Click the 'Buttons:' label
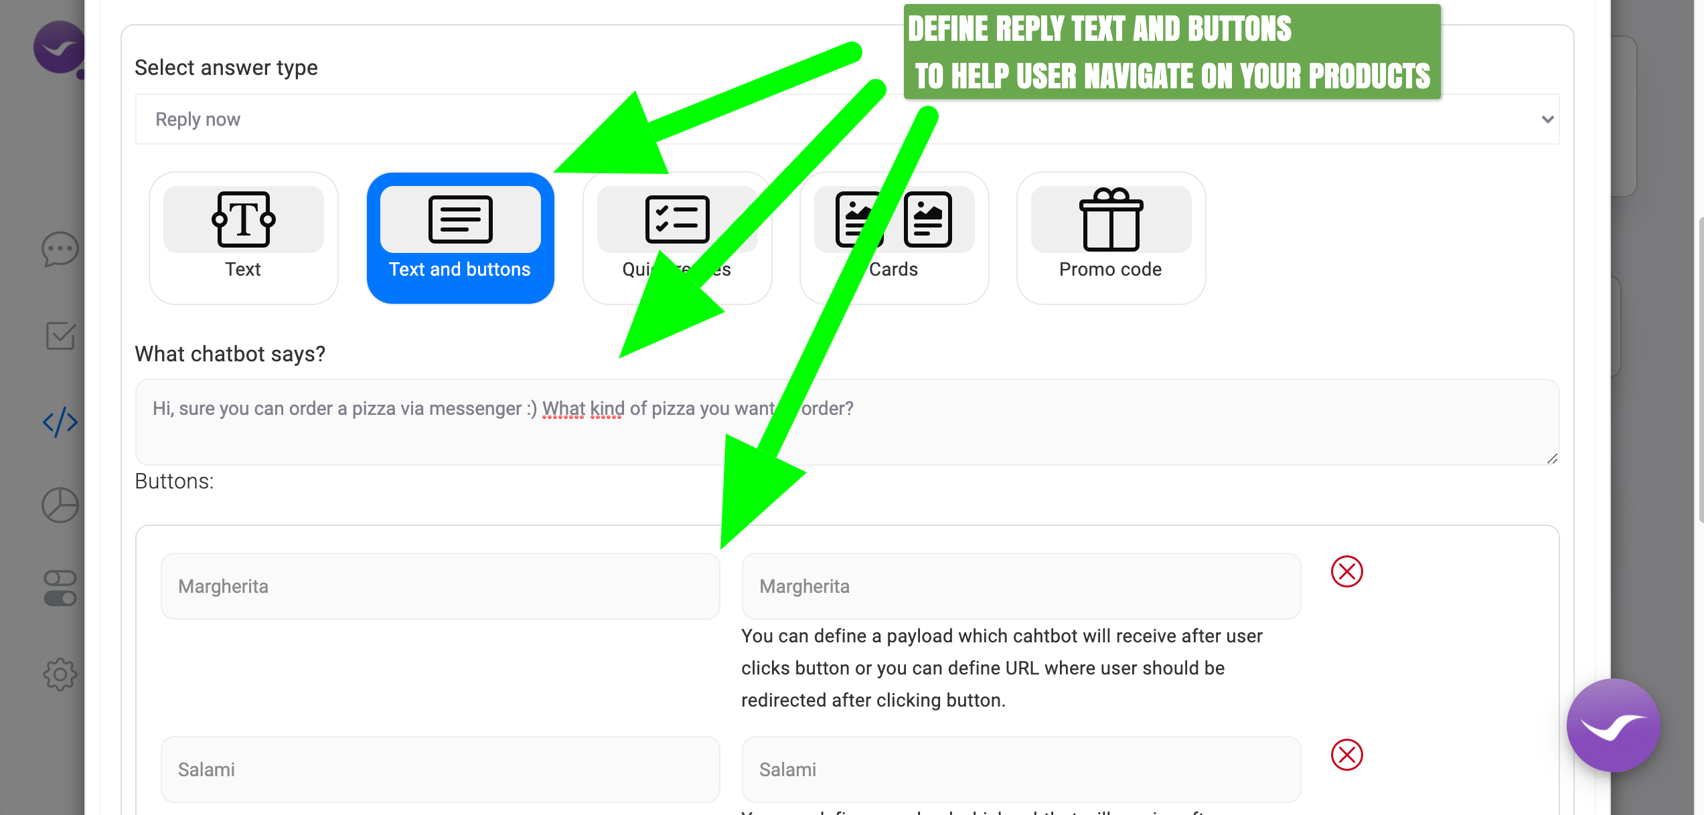The height and width of the screenshot is (815, 1704). [174, 481]
